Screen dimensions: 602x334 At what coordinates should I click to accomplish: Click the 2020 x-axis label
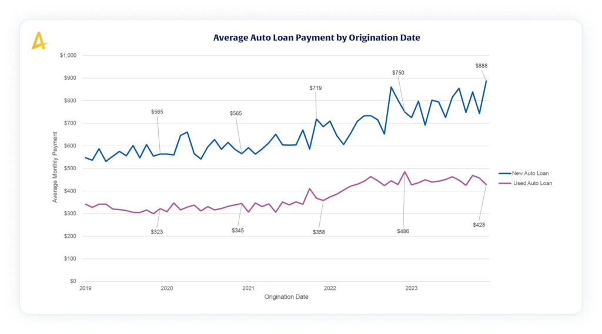pyautogui.click(x=166, y=288)
